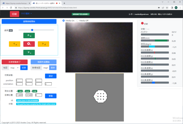Select the Media On radio button
The width and height of the screenshot is (183, 124).
(64, 21)
